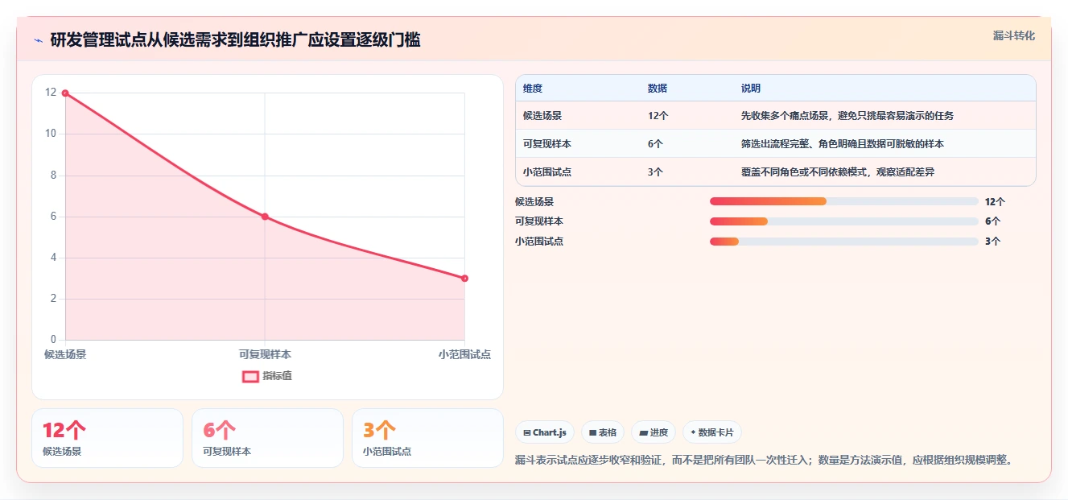Click the page title 研发管理试点
This screenshot has height=500, width=1068.
(x=235, y=40)
